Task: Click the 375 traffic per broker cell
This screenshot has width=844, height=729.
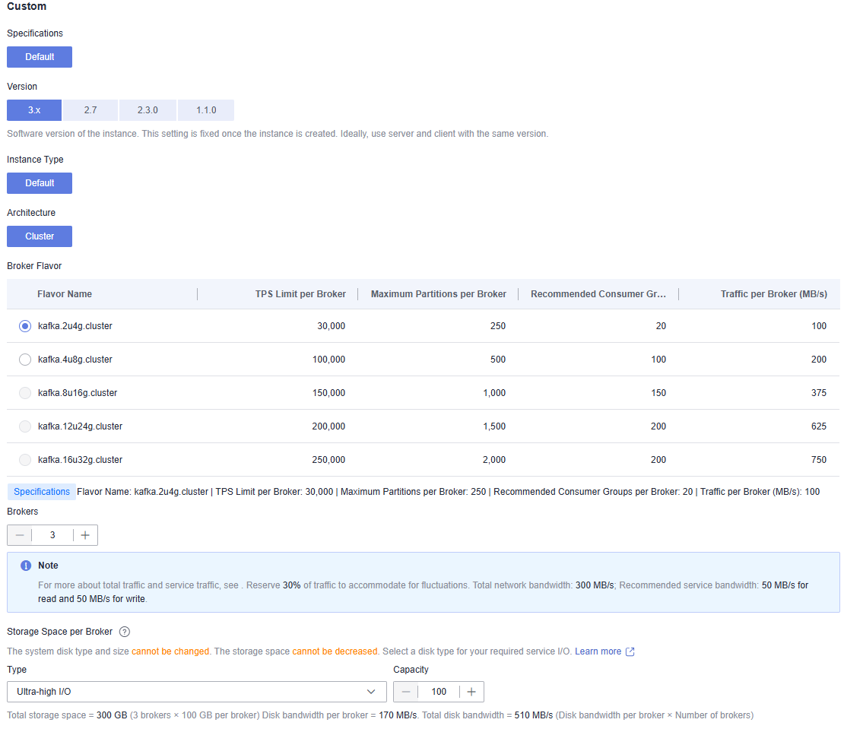Action: (x=819, y=393)
